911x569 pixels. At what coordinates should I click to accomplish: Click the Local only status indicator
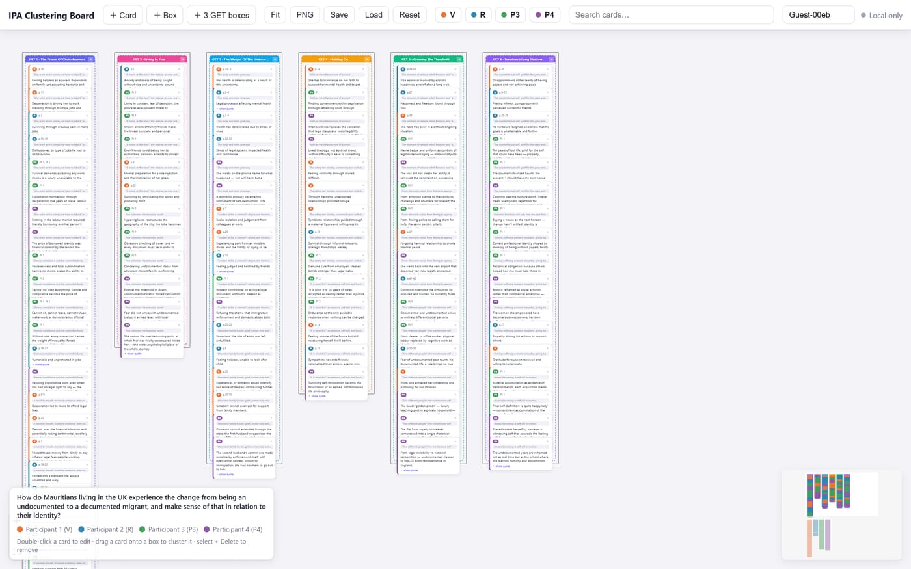click(x=881, y=15)
